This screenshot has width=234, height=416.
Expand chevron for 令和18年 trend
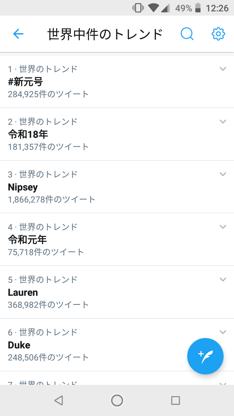[x=223, y=122]
